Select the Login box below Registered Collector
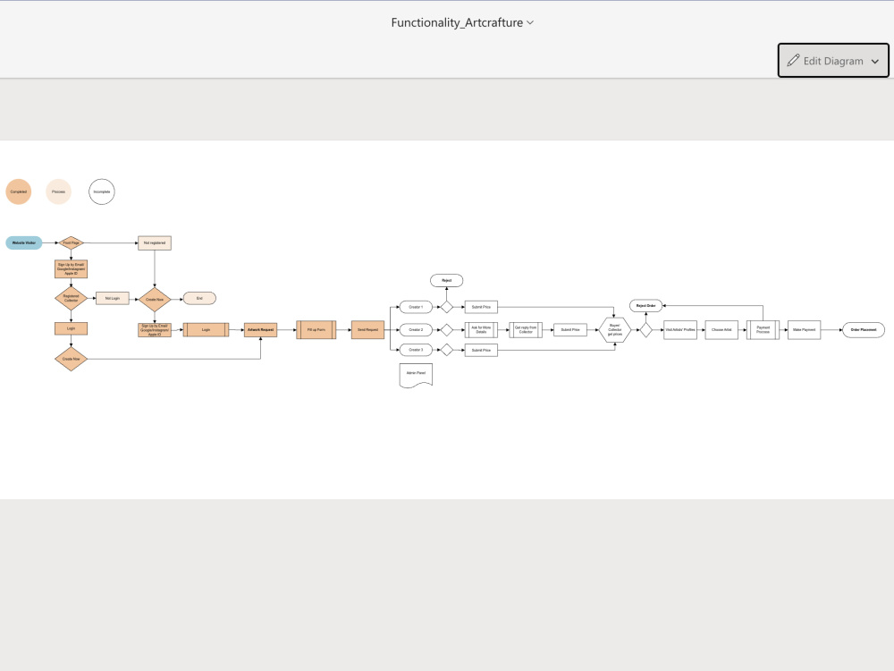Screen dimensions: 894x671 pyautogui.click(x=71, y=328)
